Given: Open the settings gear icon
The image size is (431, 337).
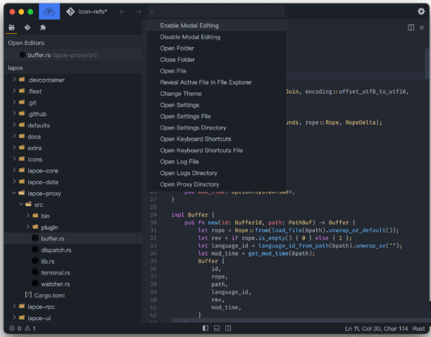Looking at the screenshot, I should point(421,11).
